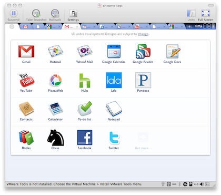Click the 'chrome test' window title
This screenshot has width=221, height=195.
[x=113, y=6]
